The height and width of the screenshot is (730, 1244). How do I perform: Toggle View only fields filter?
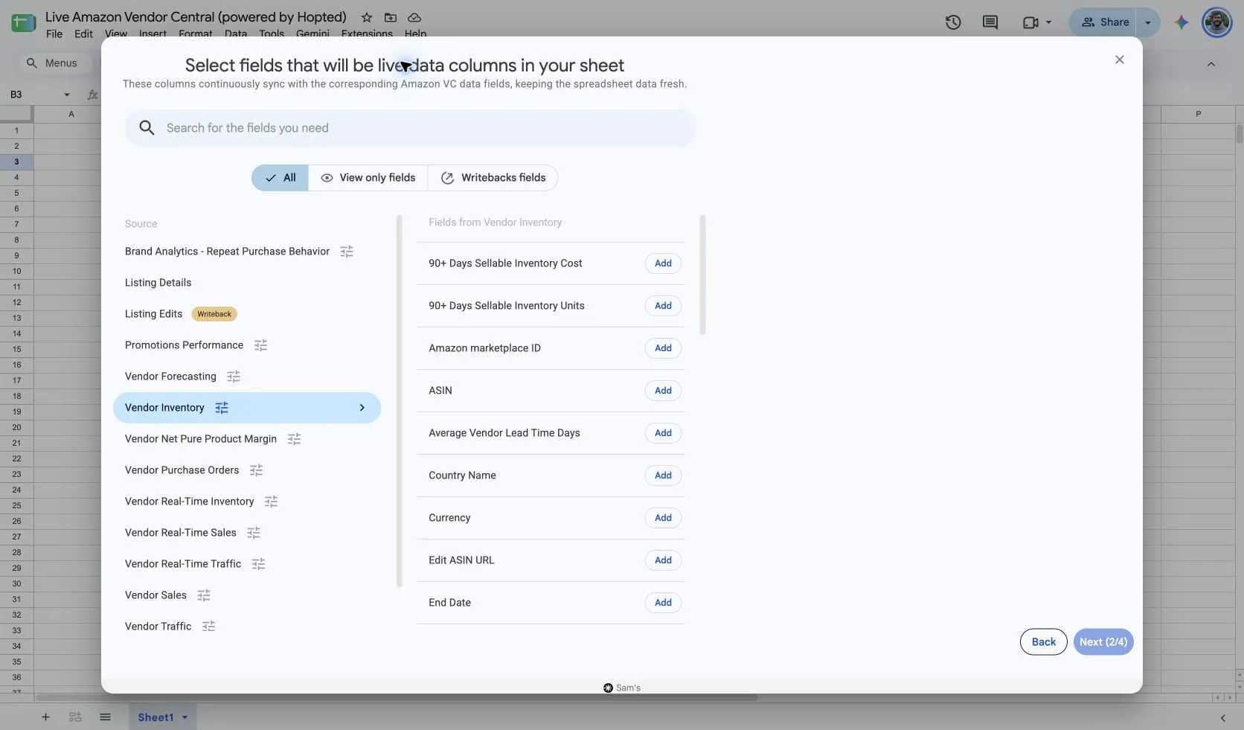pos(368,178)
